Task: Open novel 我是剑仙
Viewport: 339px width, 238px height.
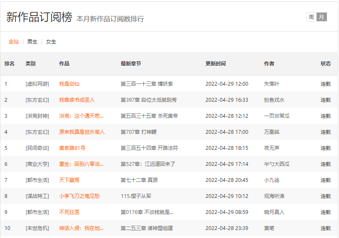Action: click(x=69, y=84)
